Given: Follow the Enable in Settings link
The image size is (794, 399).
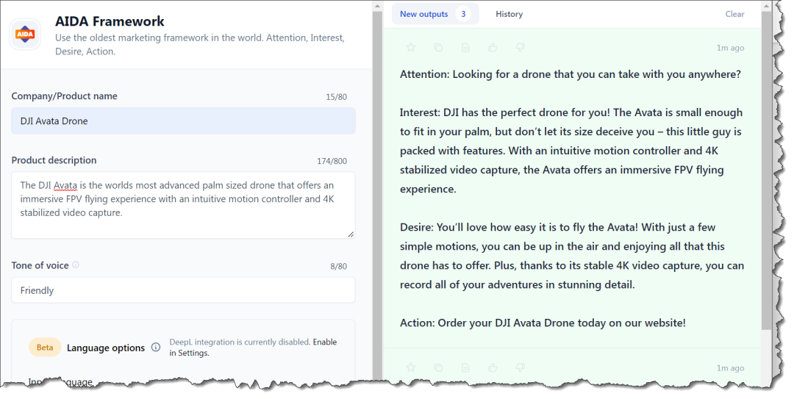Looking at the screenshot, I should click(324, 342).
